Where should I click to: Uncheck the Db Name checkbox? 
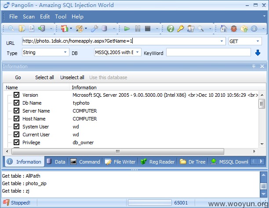(x=16, y=102)
